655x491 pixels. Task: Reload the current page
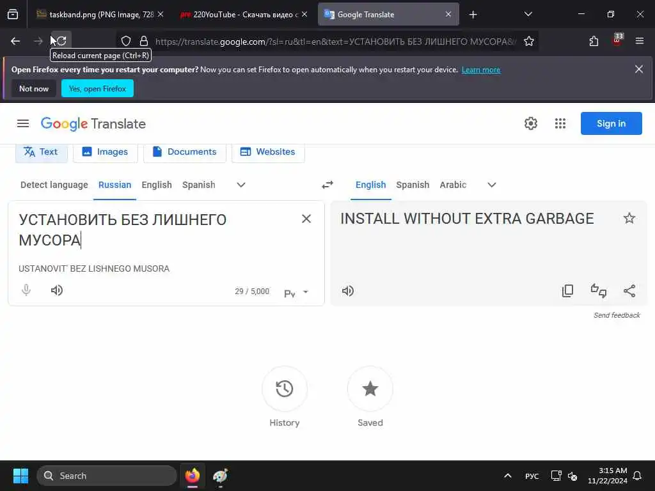click(x=61, y=41)
